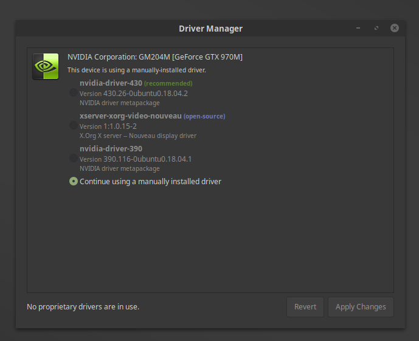Select nvidia-driver-430 radio button

point(74,92)
